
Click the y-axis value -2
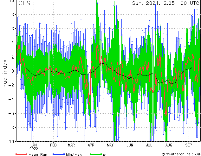tap(11, 85)
